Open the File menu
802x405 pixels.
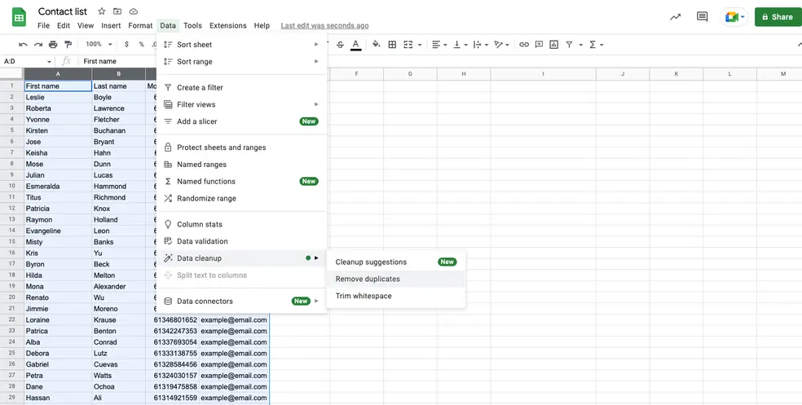[x=43, y=25]
